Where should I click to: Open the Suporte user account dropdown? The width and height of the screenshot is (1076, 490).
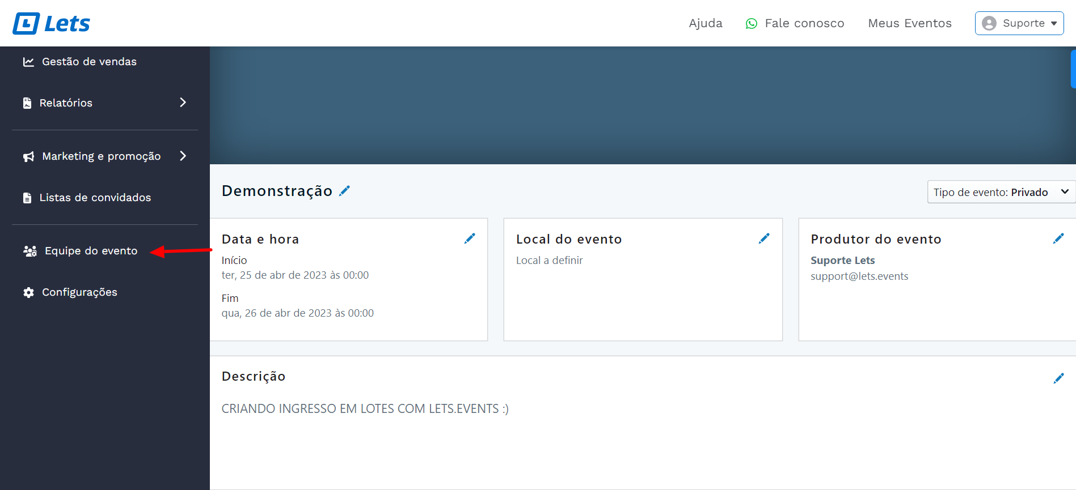click(x=1019, y=23)
